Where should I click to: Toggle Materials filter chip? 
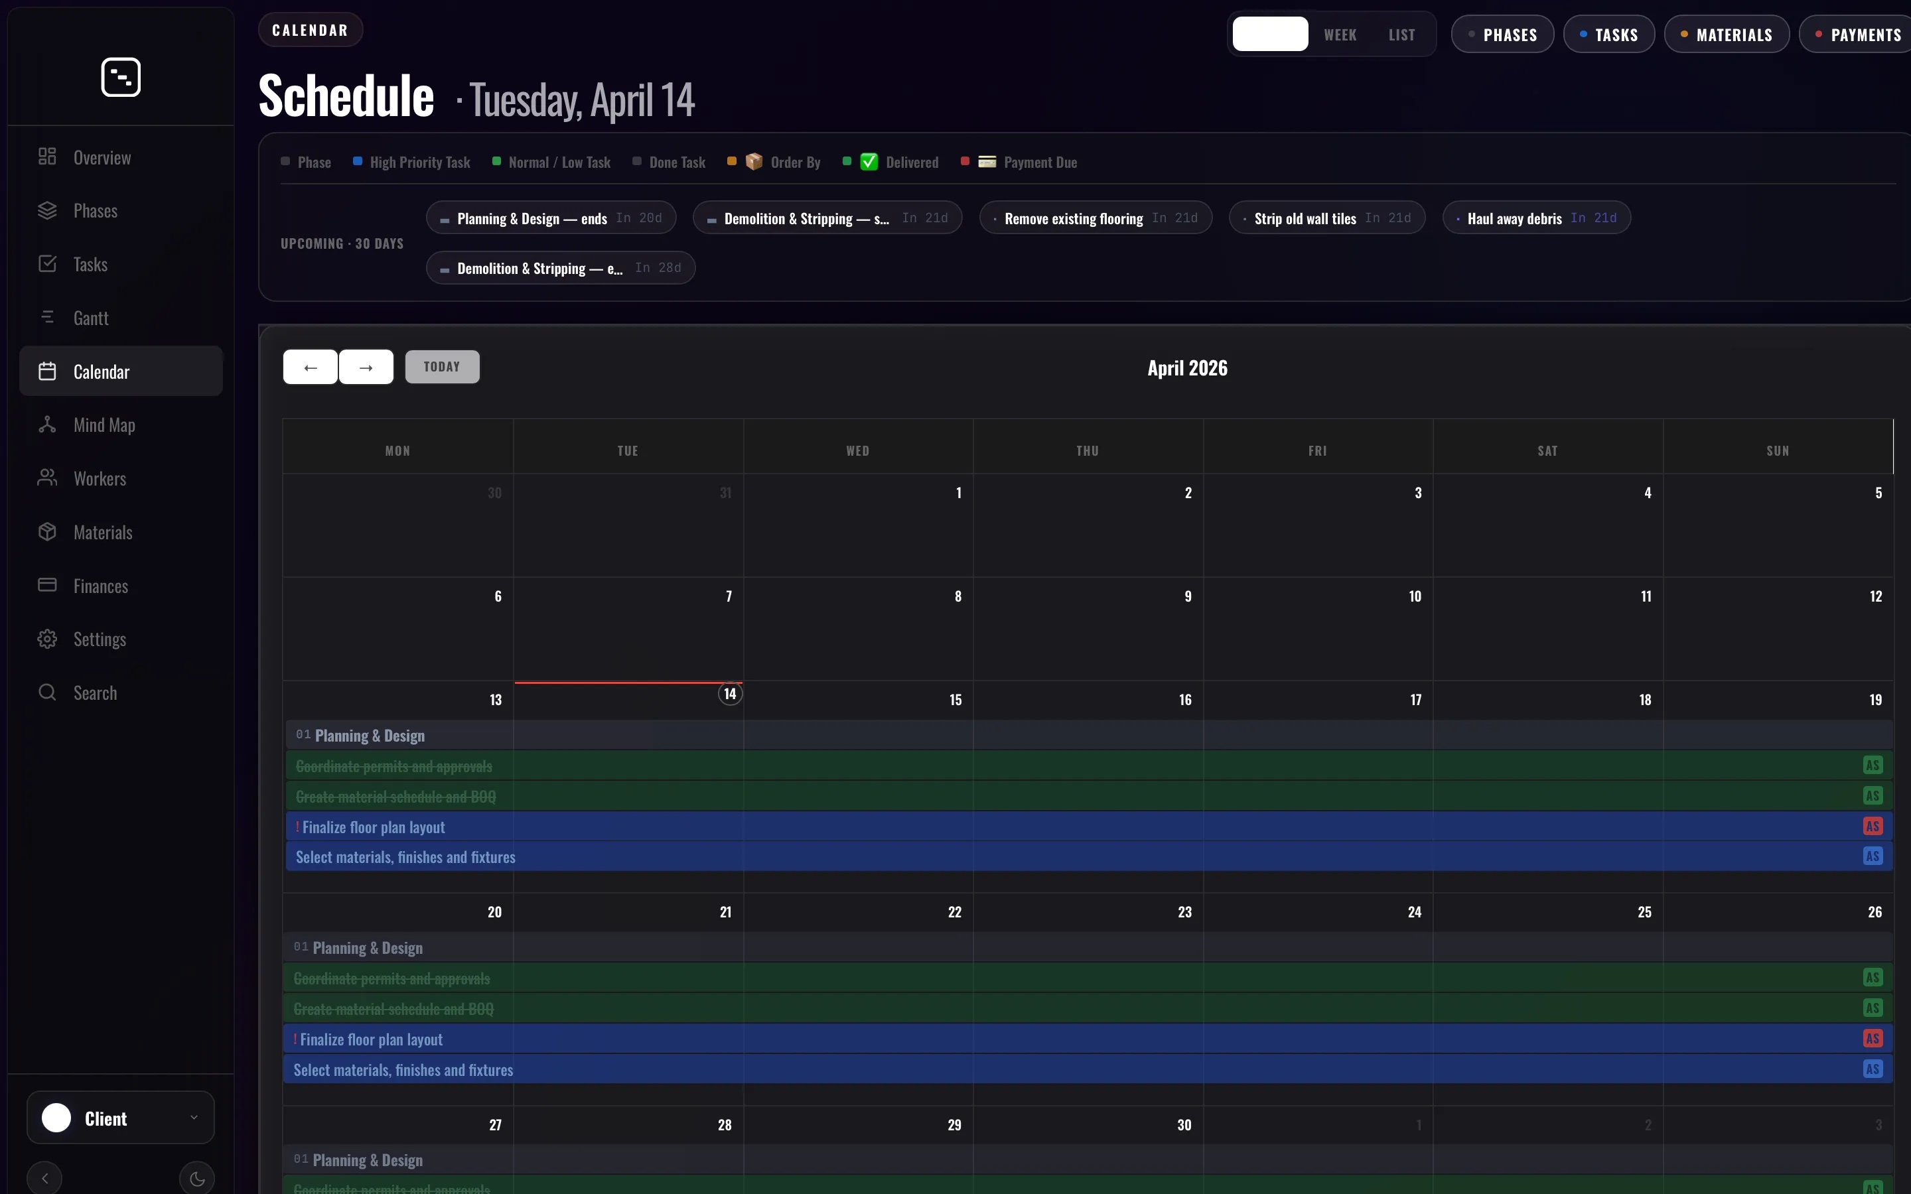tap(1727, 34)
